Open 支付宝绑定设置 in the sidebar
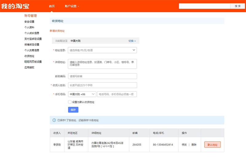The height and width of the screenshot is (157, 246). [x=33, y=39]
